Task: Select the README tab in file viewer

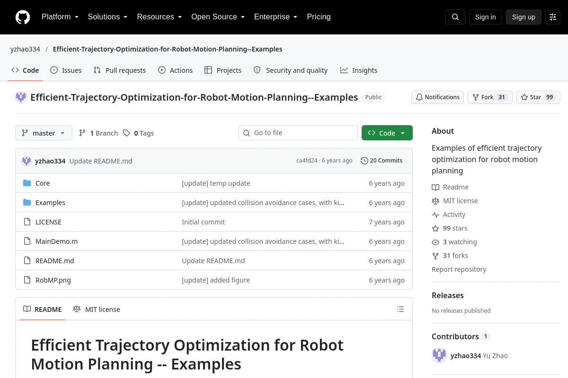Action: 42,309
